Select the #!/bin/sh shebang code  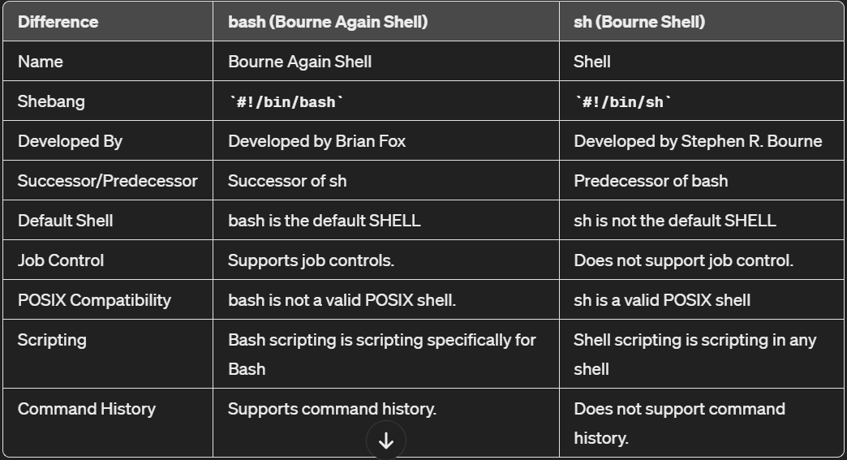(x=623, y=102)
